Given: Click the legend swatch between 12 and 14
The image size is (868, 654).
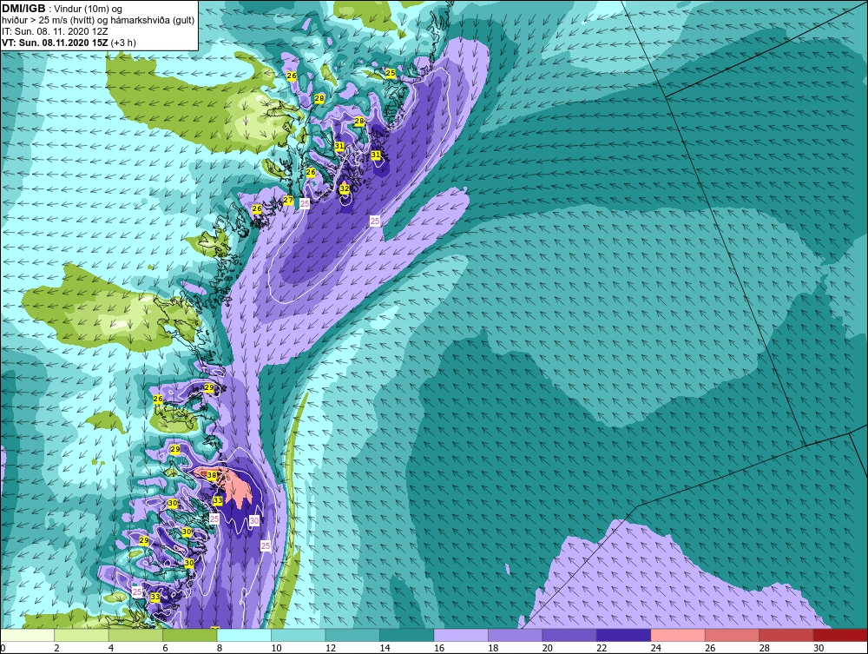Looking at the screenshot, I should [x=352, y=635].
